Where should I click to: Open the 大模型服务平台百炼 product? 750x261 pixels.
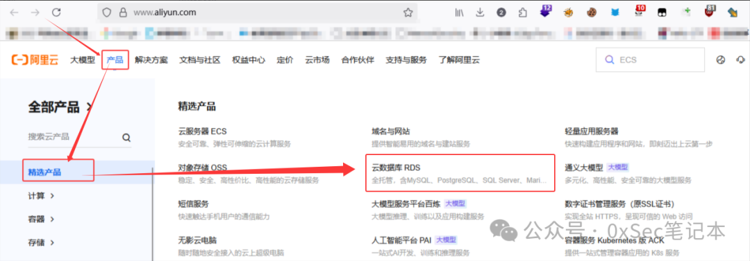406,204
